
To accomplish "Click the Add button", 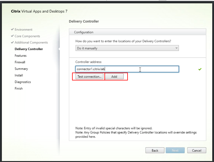I will point(114,76).
